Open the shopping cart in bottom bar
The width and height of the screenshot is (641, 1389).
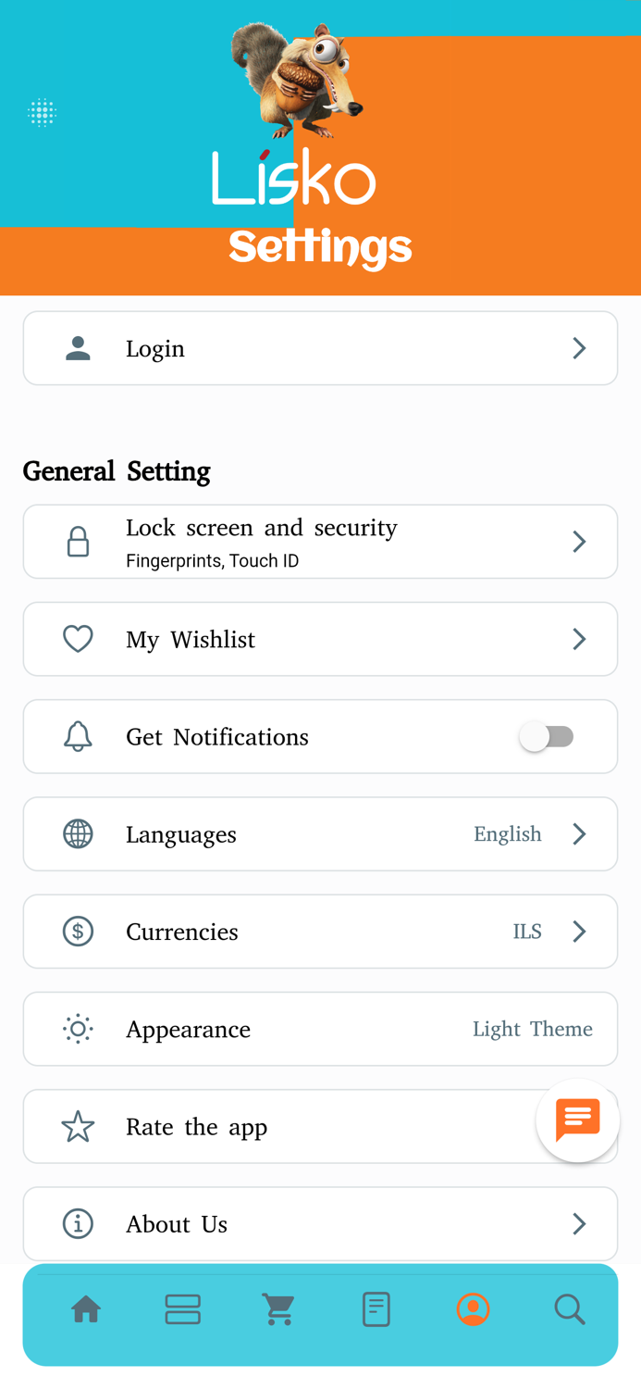coord(278,1309)
